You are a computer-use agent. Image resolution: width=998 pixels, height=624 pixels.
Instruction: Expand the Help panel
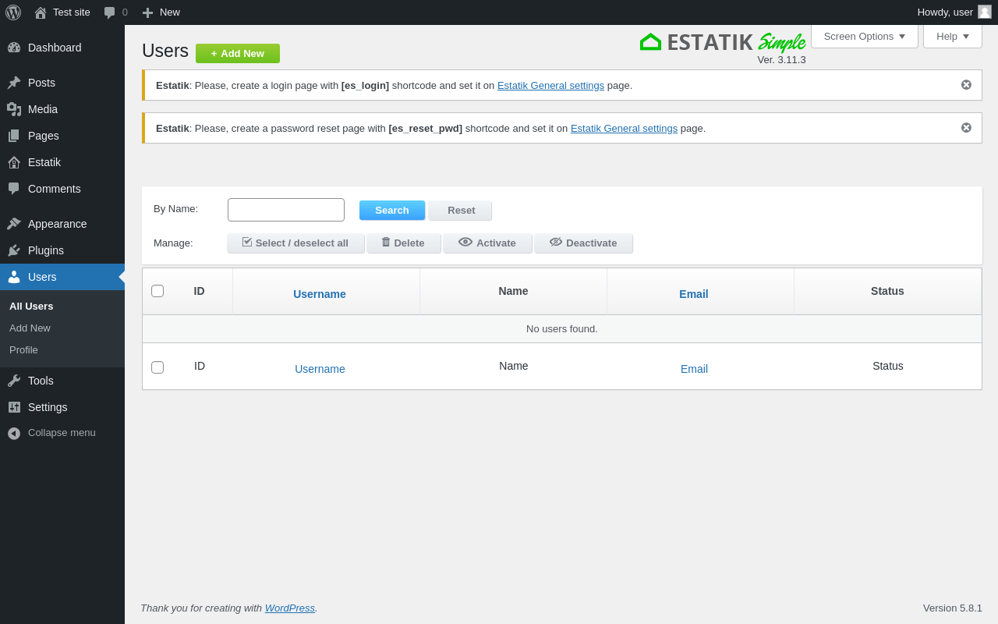tap(953, 36)
